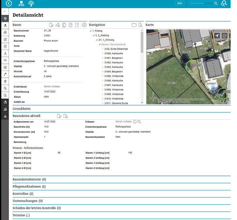Open the warning triangle sidebar icon
This screenshot has width=237, height=220.
pyautogui.click(x=5, y=116)
